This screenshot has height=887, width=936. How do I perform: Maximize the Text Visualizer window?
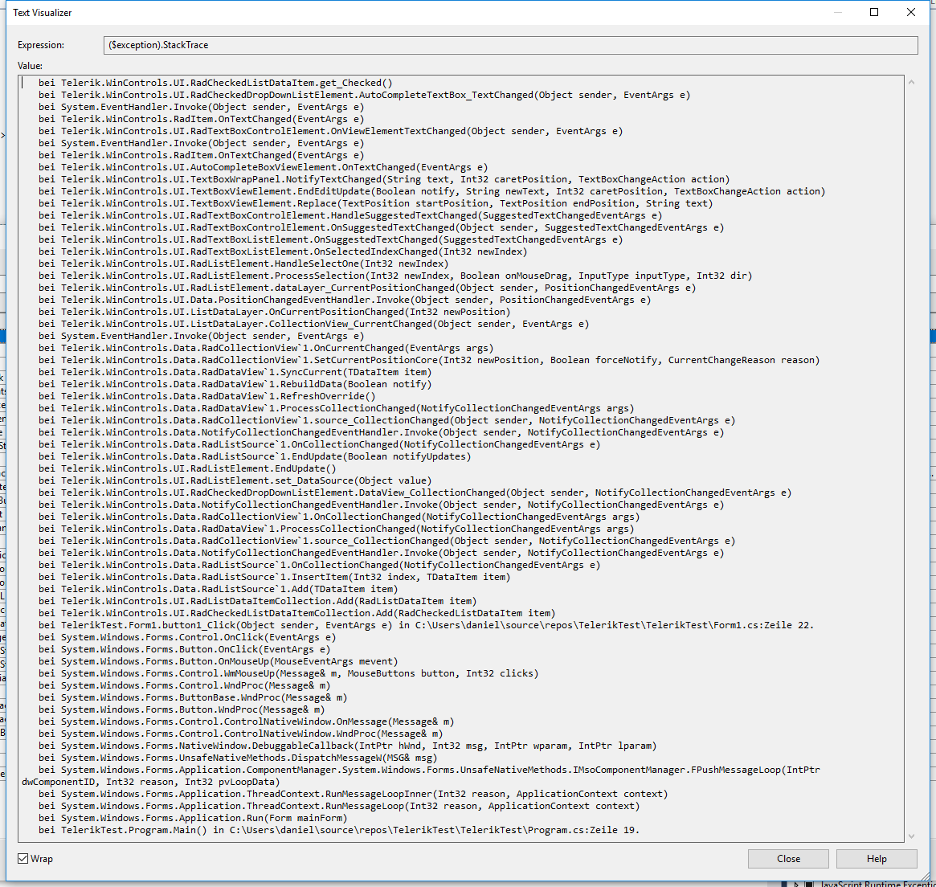(874, 12)
